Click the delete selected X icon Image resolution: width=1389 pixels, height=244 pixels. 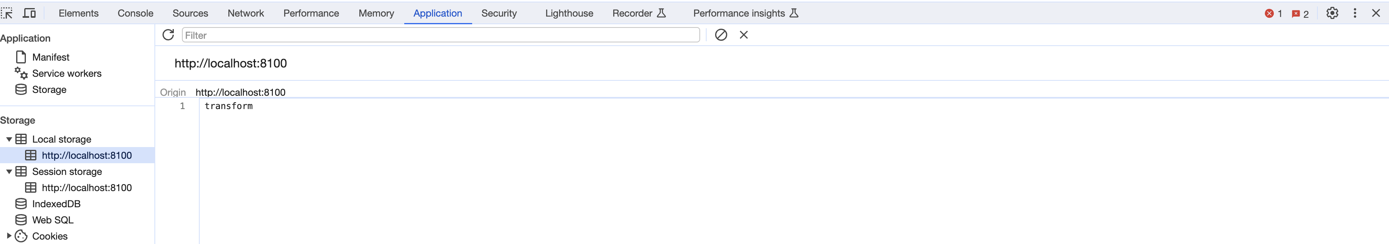pyautogui.click(x=743, y=35)
